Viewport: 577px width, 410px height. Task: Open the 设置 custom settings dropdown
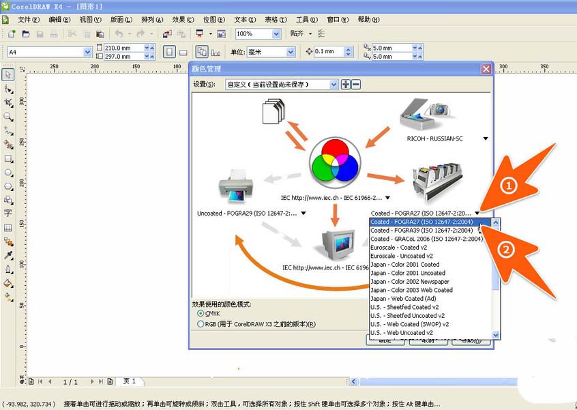point(333,83)
